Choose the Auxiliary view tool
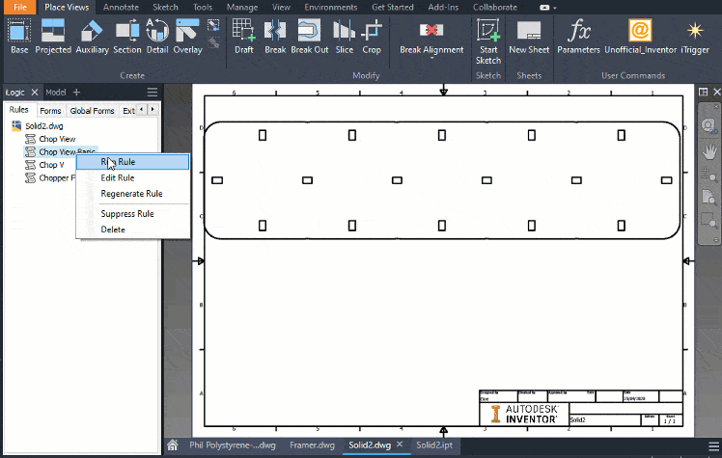 [92, 37]
